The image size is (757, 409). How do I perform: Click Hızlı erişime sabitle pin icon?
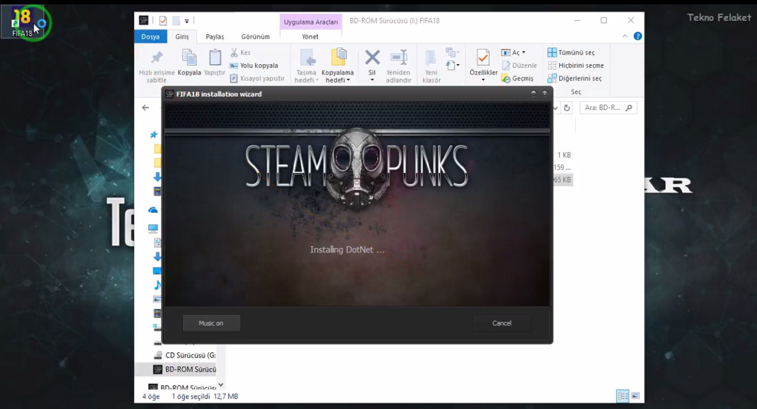[x=157, y=57]
